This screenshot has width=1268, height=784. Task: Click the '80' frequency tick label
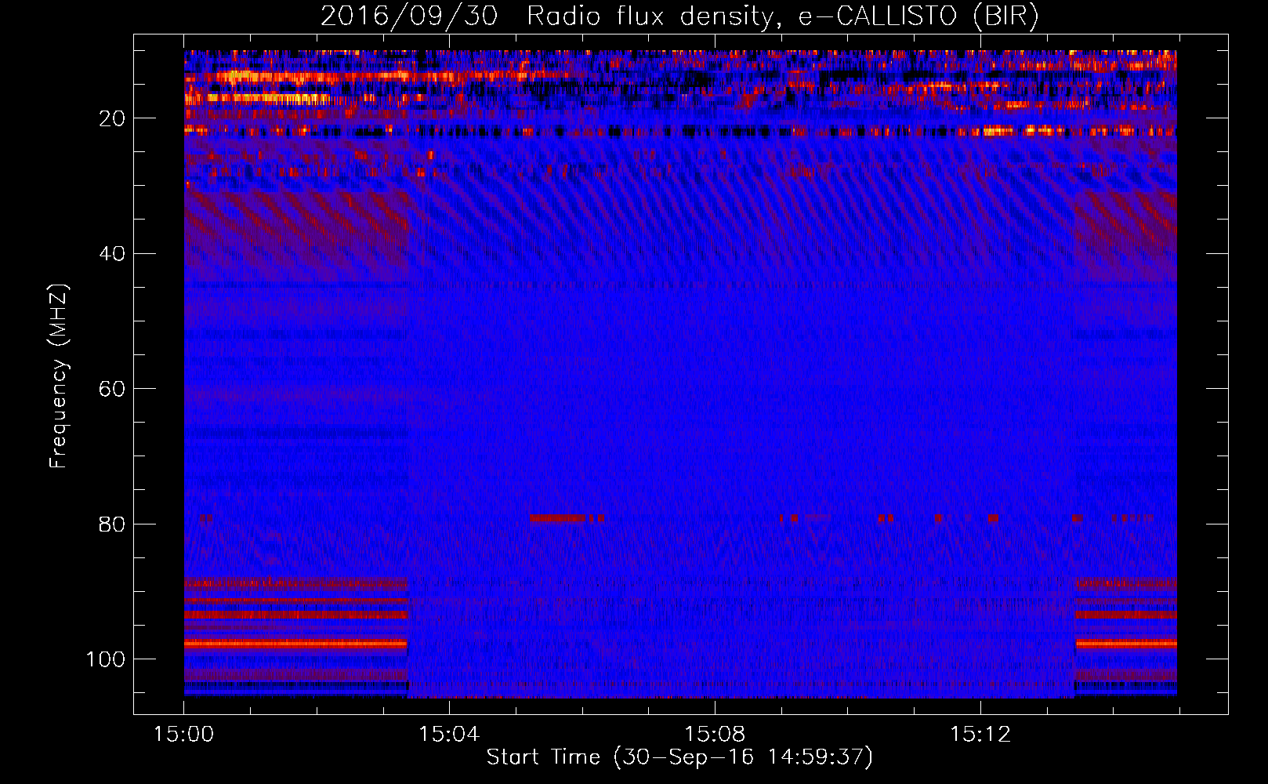pos(113,524)
